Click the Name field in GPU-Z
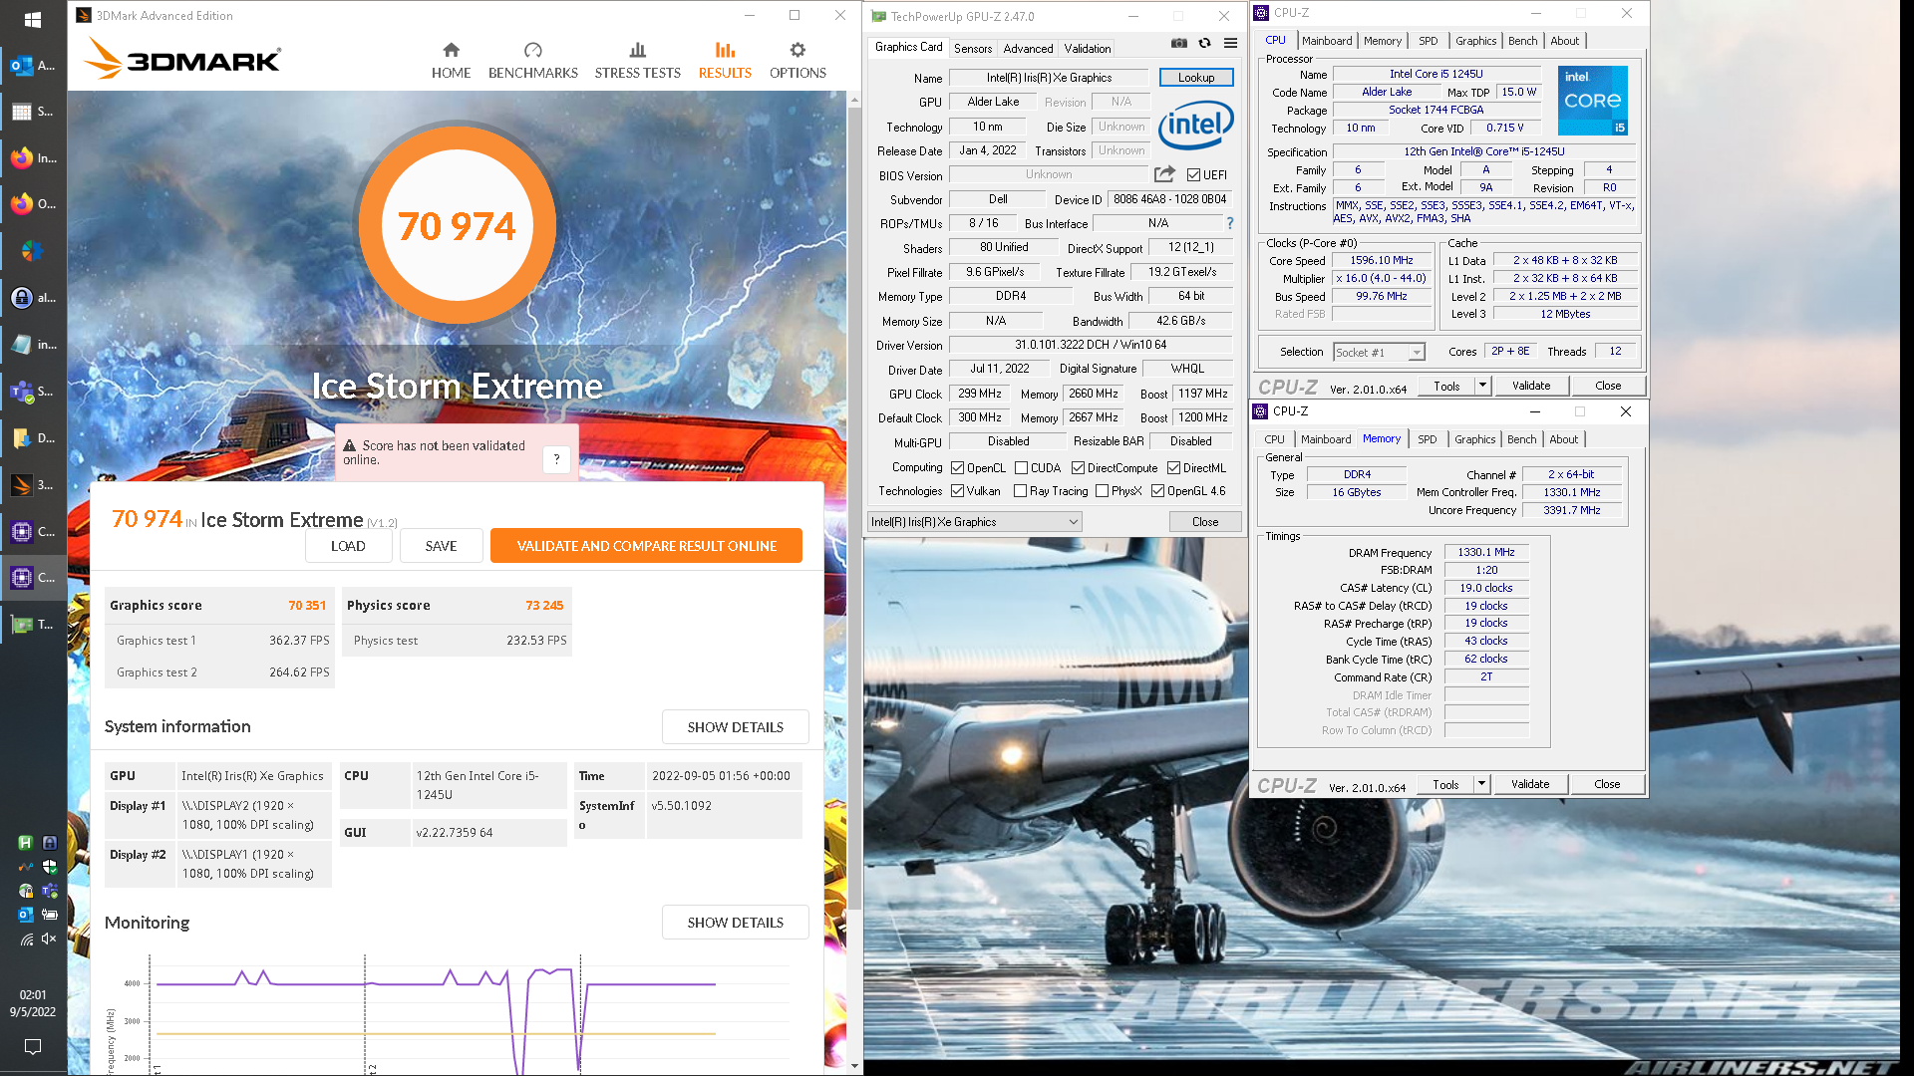 click(1050, 78)
